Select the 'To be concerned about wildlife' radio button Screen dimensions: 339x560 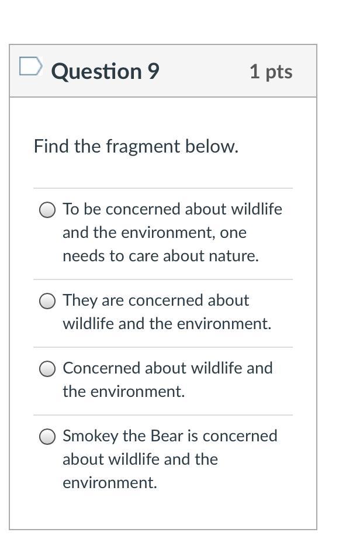(47, 210)
